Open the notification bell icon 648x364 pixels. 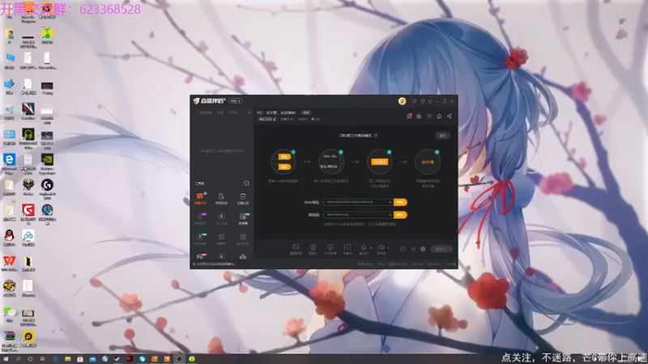439,116
